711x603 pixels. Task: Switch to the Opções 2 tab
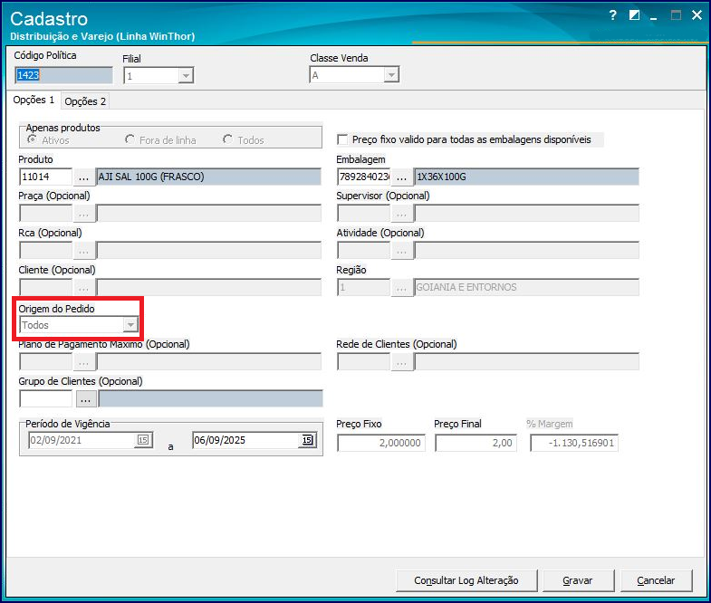85,101
